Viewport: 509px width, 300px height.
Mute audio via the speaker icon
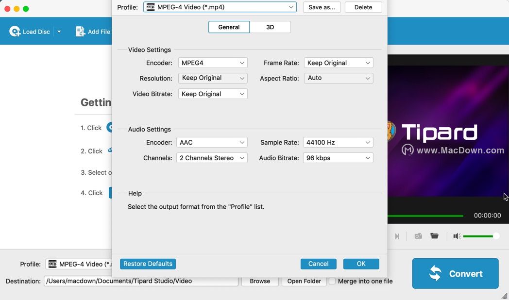(456, 236)
